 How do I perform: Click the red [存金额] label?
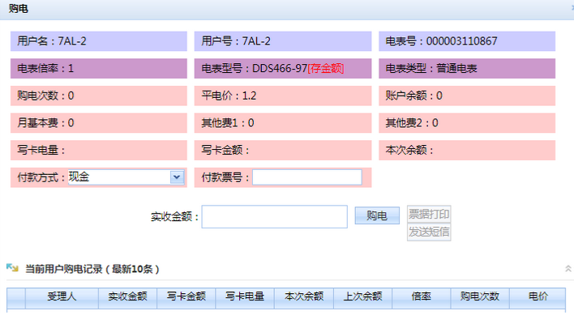(325, 68)
